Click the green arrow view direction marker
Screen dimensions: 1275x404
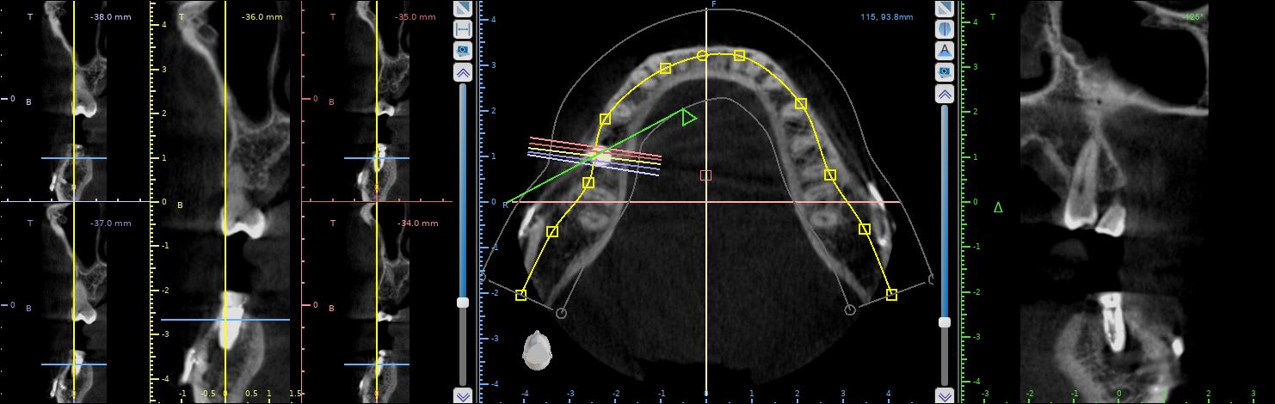click(x=688, y=117)
